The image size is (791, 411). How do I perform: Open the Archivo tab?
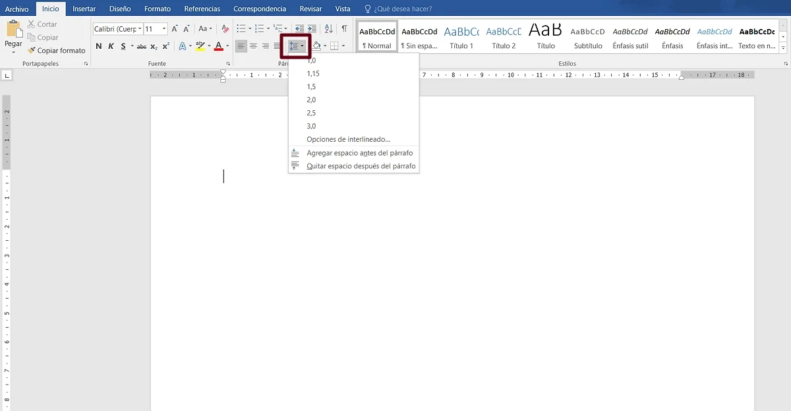[17, 9]
